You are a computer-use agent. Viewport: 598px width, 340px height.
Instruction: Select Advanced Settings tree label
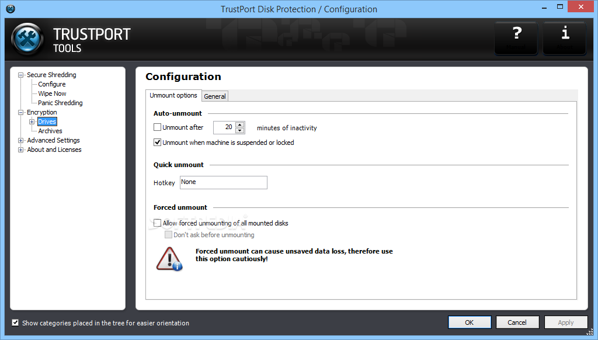(x=53, y=140)
